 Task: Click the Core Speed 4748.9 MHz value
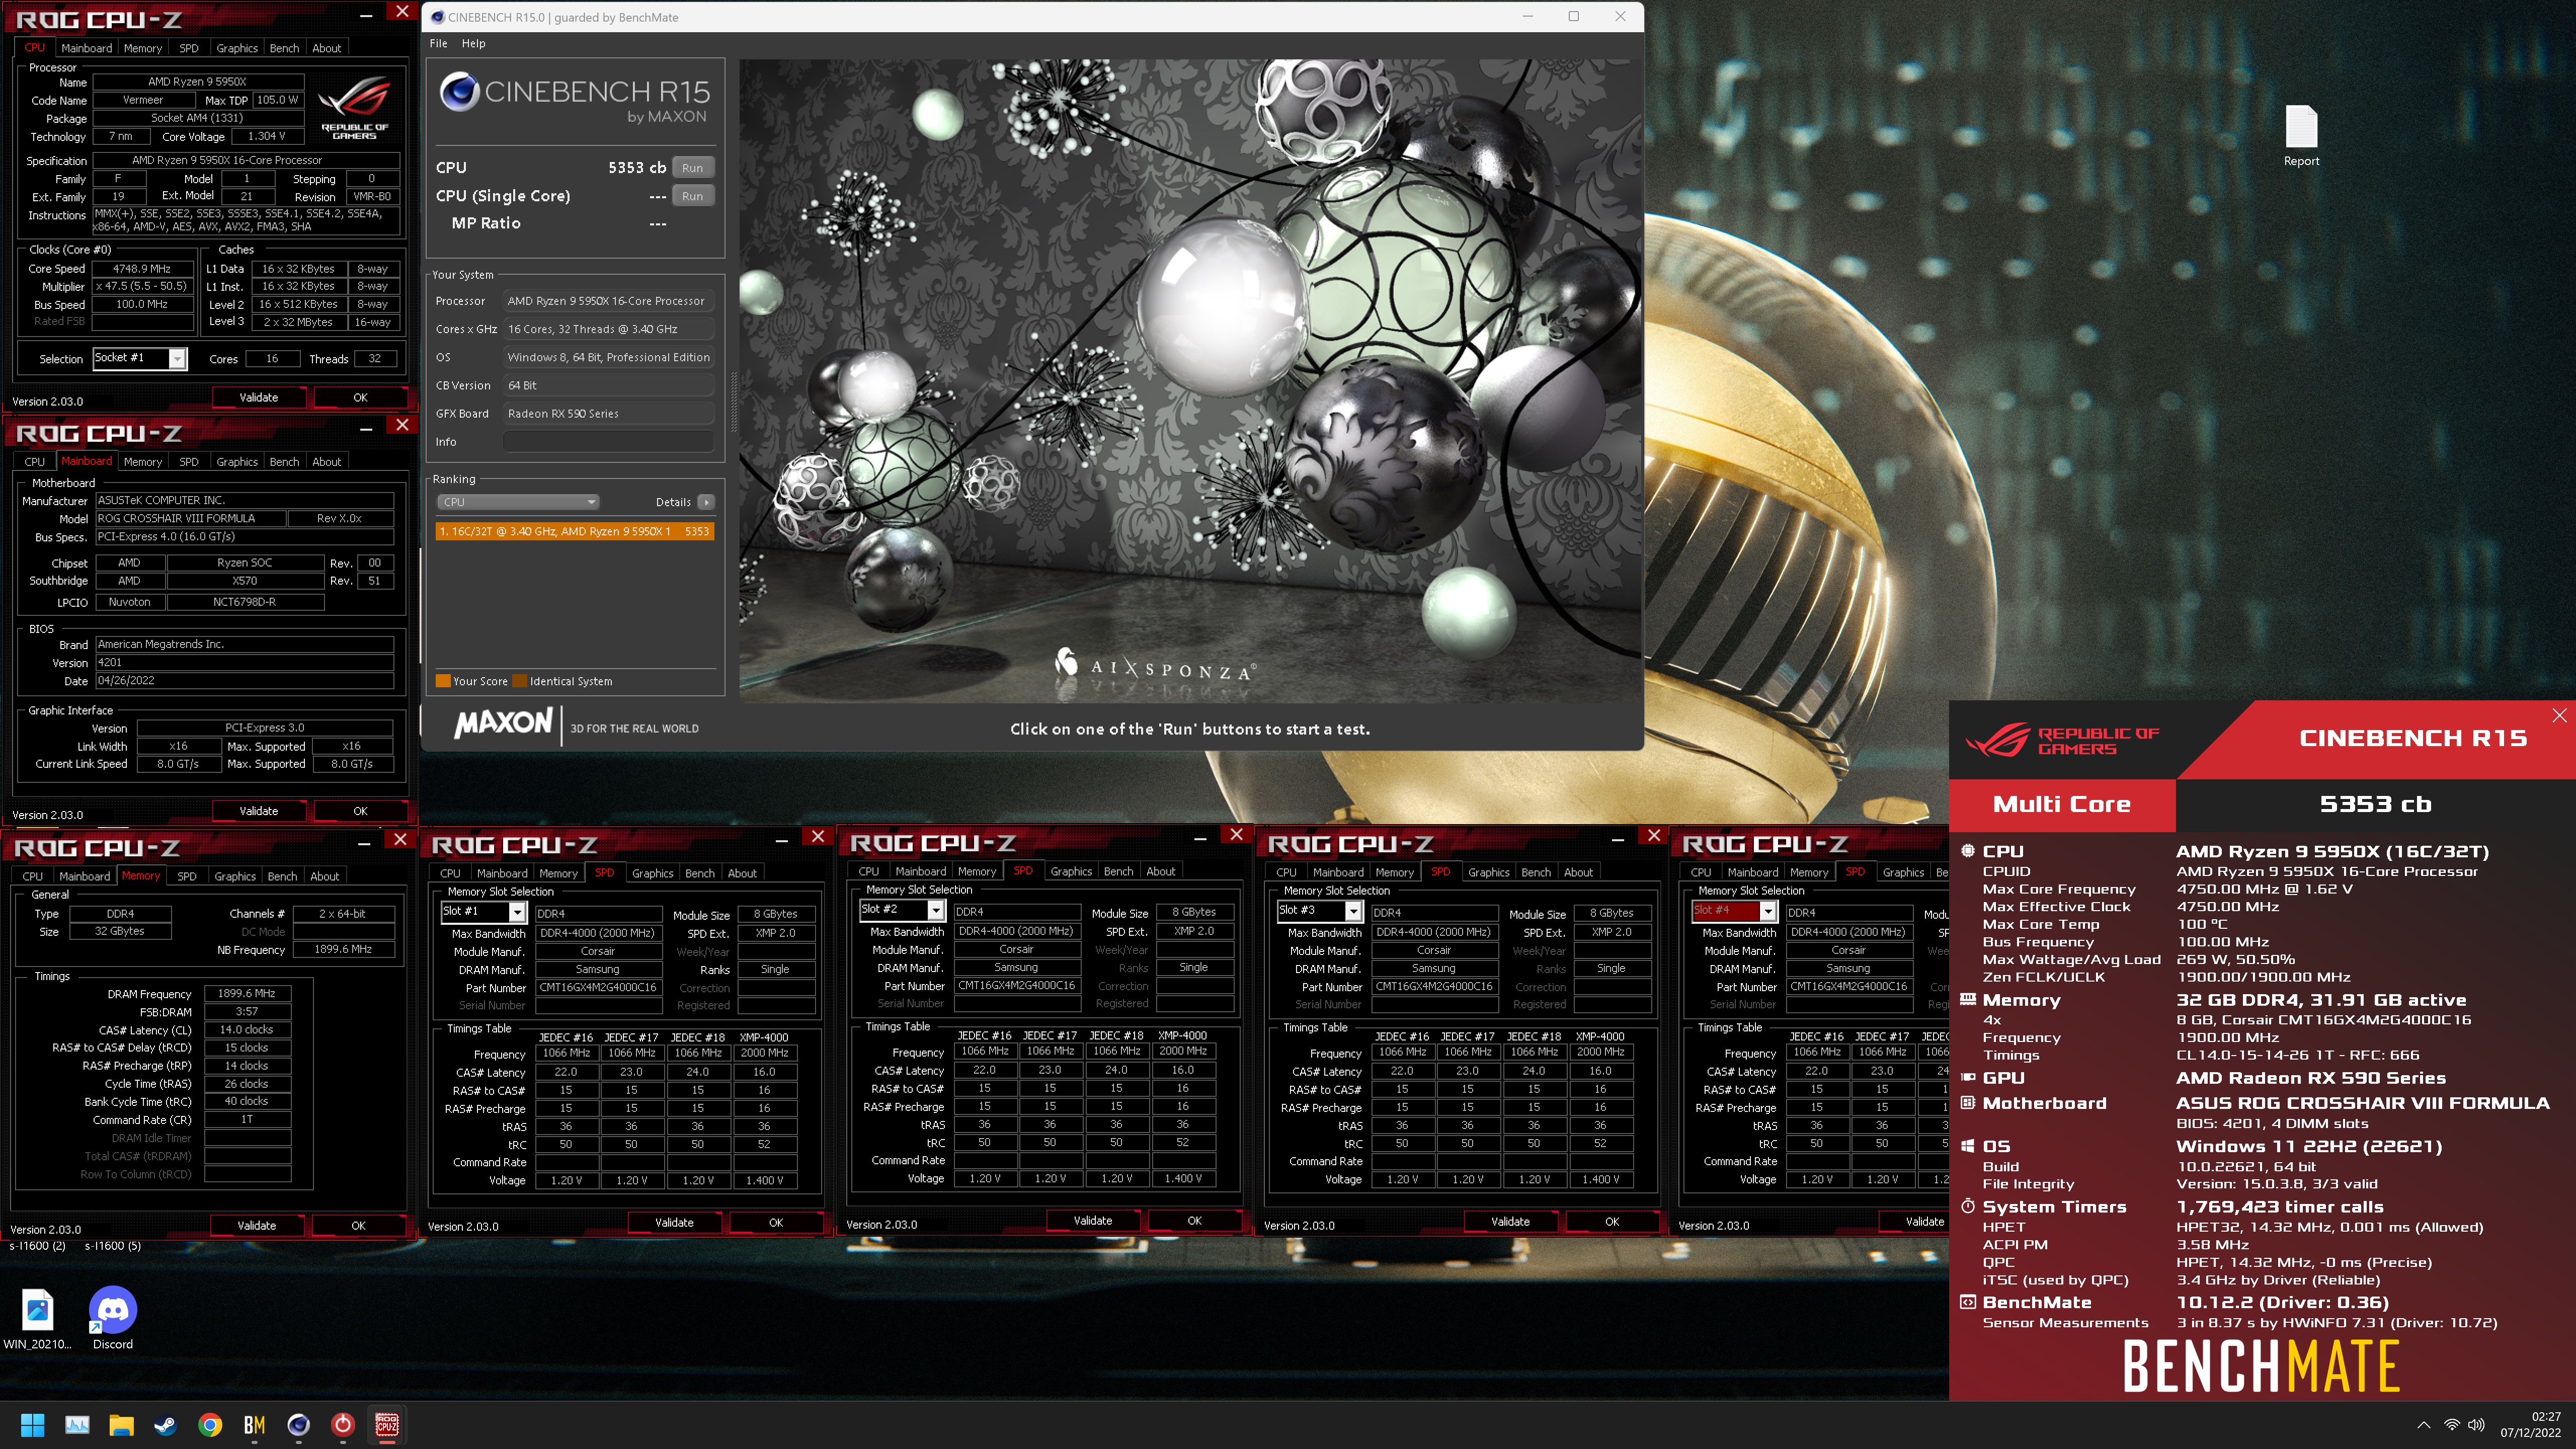[142, 269]
